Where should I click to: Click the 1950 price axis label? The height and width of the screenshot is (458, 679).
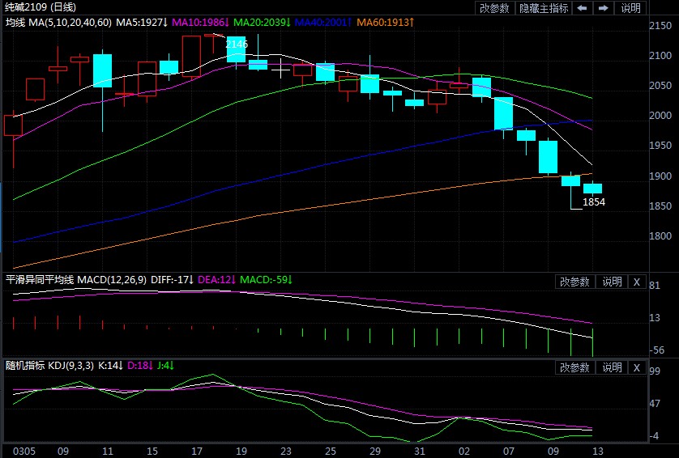click(660, 146)
